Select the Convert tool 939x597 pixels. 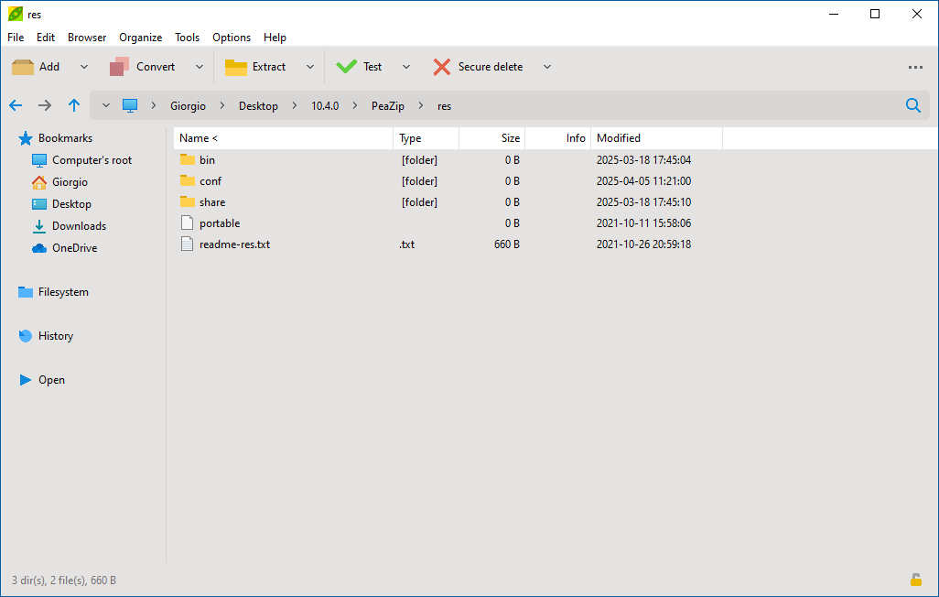click(x=146, y=66)
